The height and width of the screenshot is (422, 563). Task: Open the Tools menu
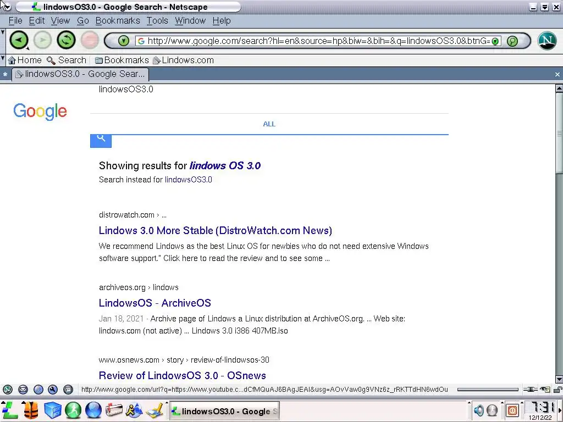tap(157, 21)
